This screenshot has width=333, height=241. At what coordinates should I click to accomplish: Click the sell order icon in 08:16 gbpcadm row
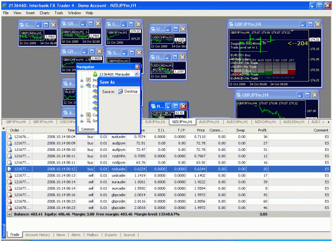(10, 195)
